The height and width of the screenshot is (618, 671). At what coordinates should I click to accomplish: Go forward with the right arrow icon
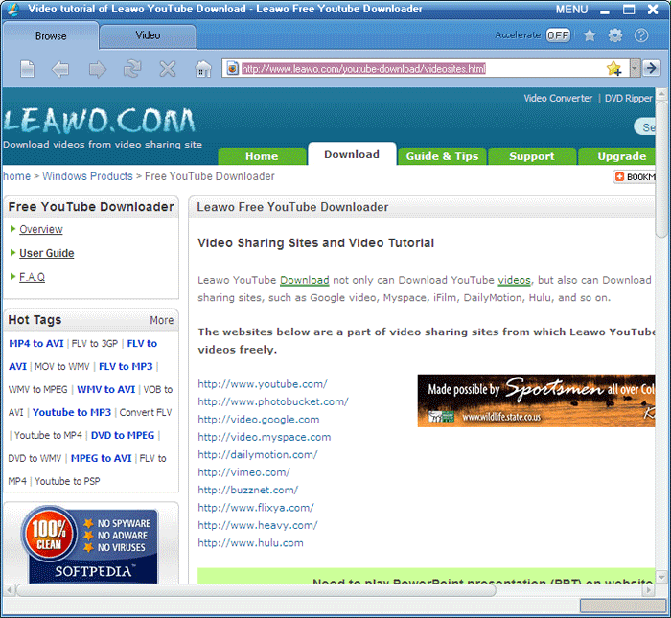click(x=97, y=69)
